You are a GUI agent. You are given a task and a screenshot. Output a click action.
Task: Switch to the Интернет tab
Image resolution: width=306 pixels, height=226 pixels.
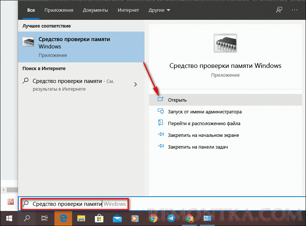coord(128,10)
